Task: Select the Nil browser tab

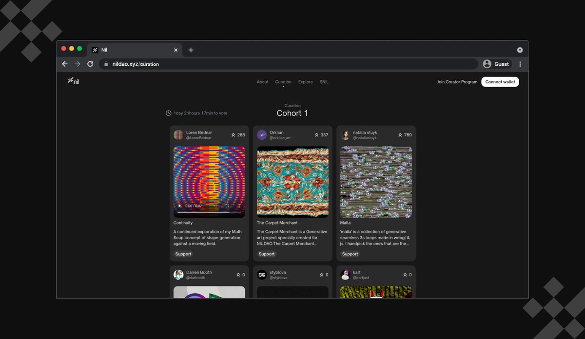Action: [135, 50]
